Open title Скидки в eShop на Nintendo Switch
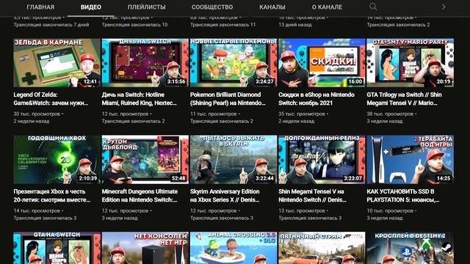470x264 pixels. 317,99
